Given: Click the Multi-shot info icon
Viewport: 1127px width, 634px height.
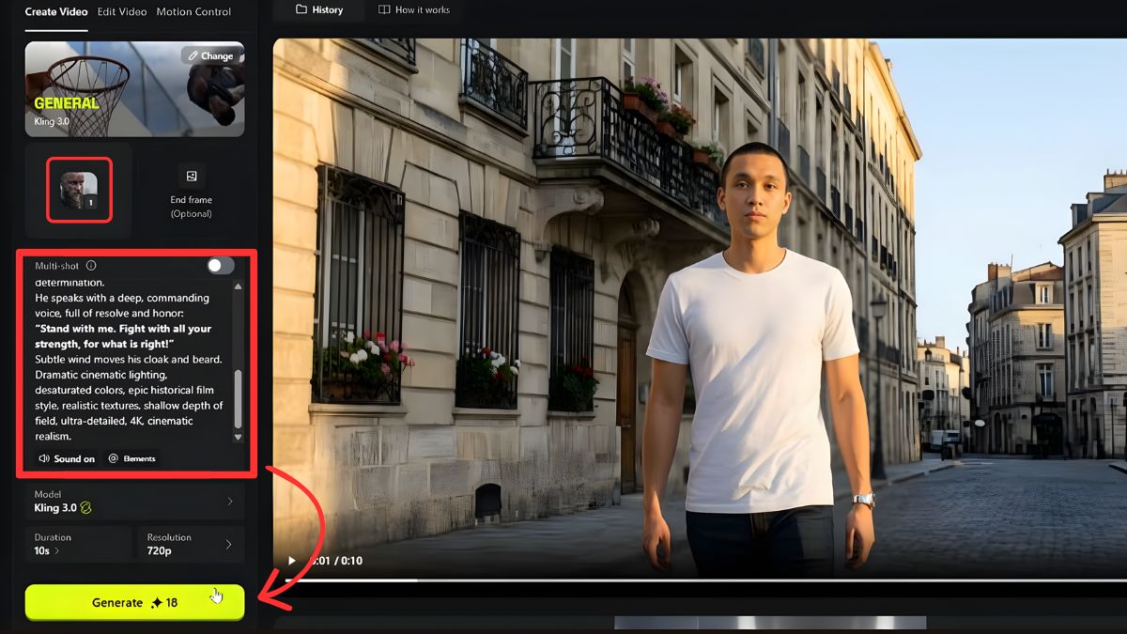Looking at the screenshot, I should click(x=91, y=266).
